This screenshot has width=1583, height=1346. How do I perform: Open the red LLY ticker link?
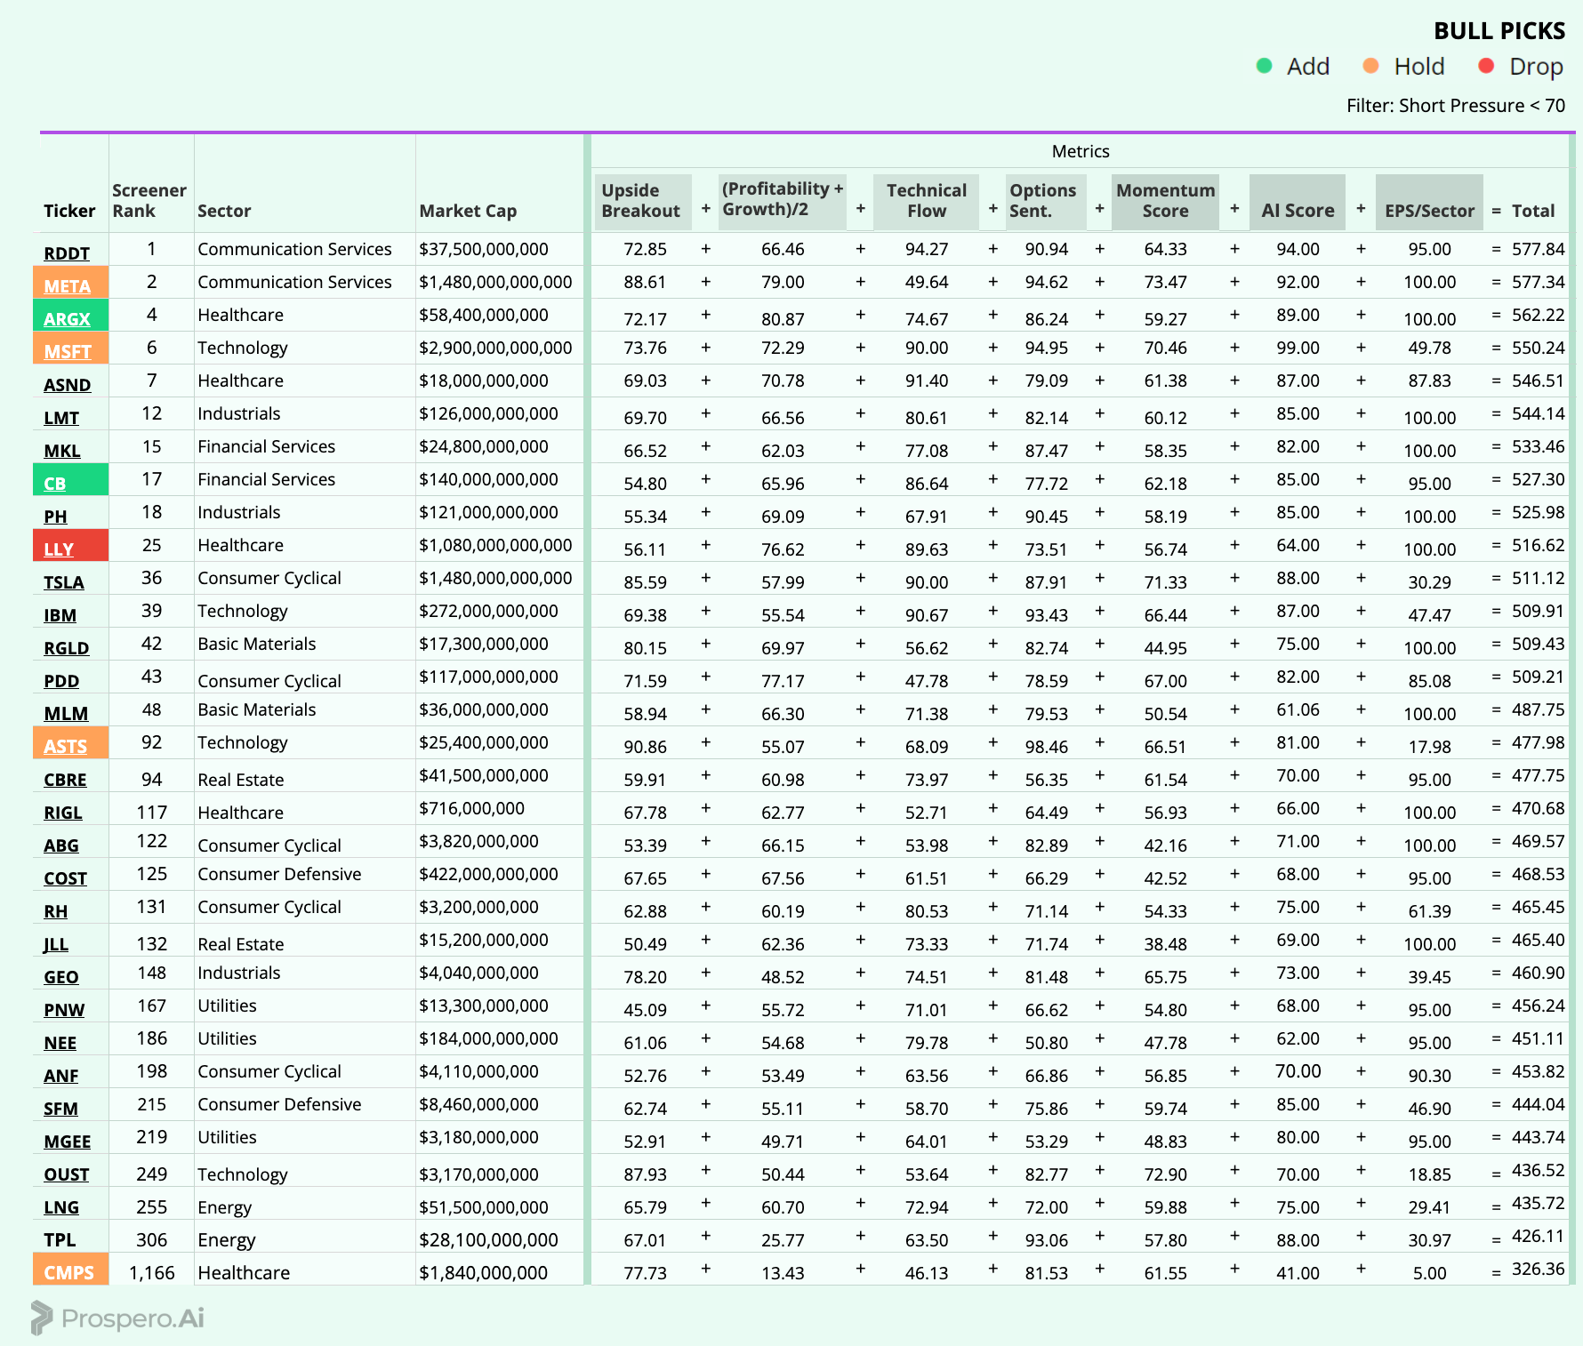coord(59,549)
